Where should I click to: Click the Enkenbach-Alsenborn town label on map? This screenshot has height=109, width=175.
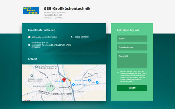click(62, 94)
